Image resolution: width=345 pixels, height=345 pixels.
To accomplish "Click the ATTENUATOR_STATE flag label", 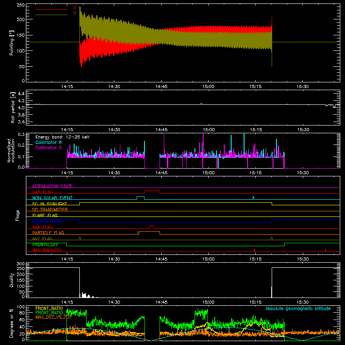I will [x=52, y=186].
